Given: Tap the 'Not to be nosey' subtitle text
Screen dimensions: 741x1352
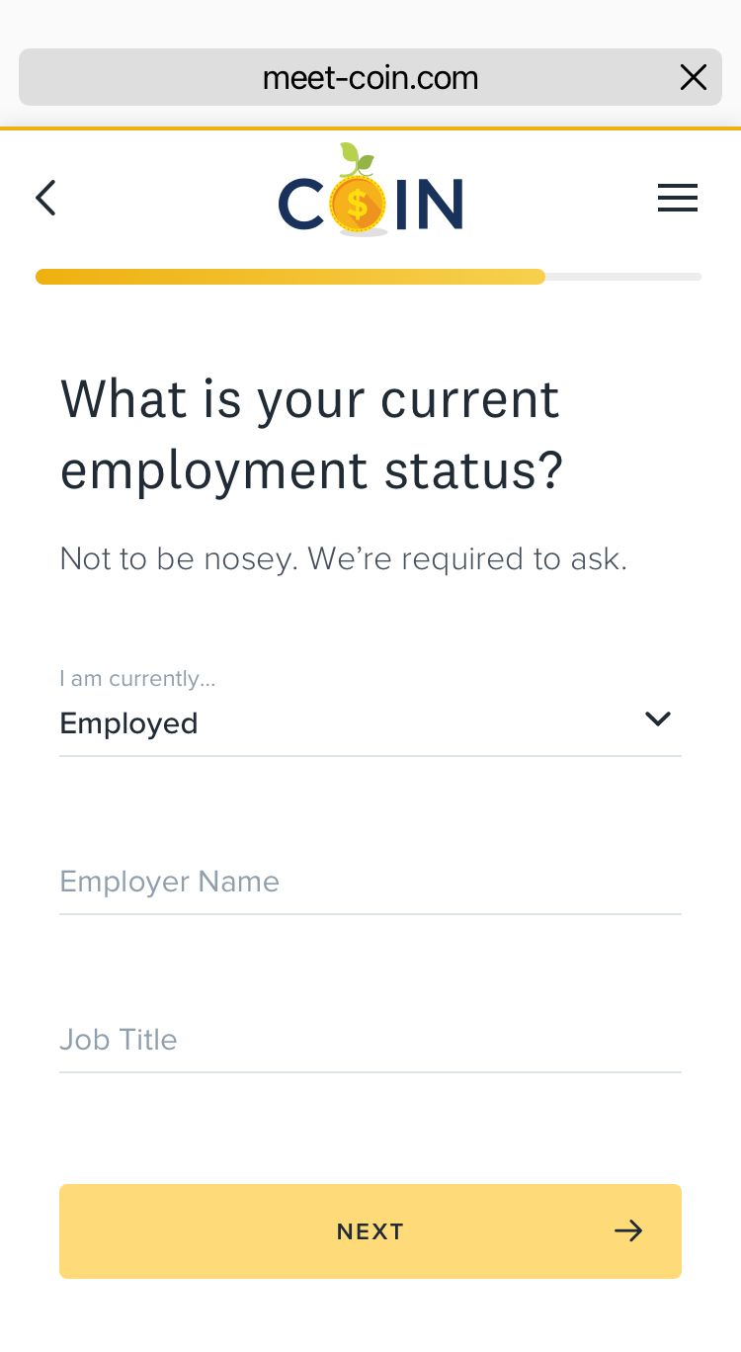Looking at the screenshot, I should coord(343,558).
